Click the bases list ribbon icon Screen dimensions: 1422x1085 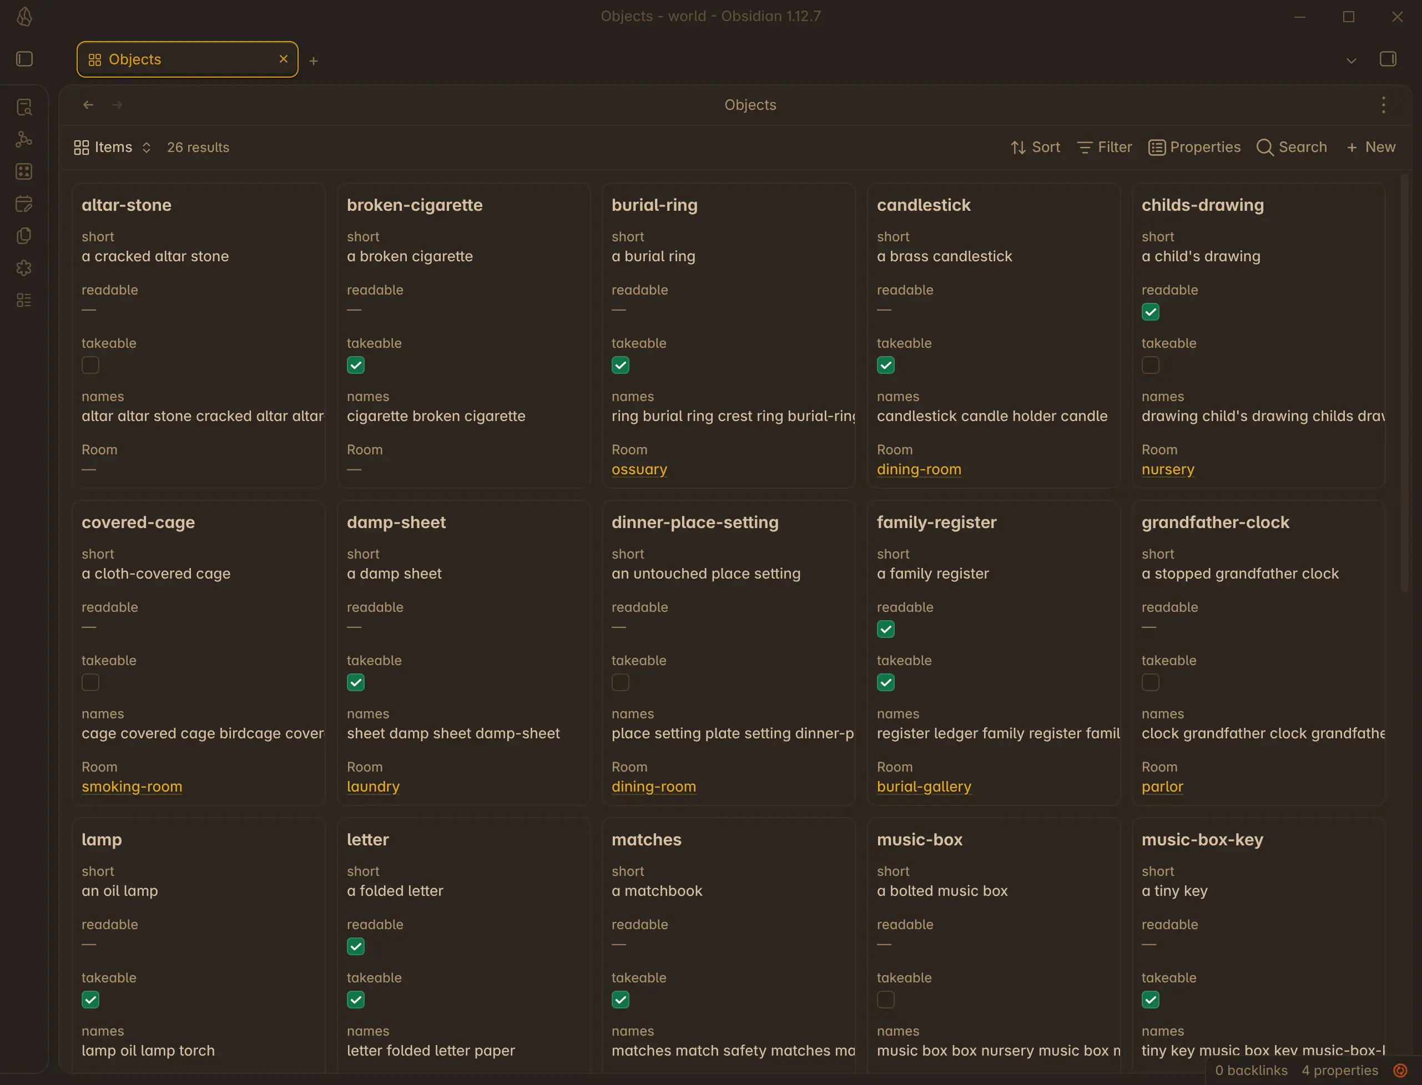tap(24, 300)
